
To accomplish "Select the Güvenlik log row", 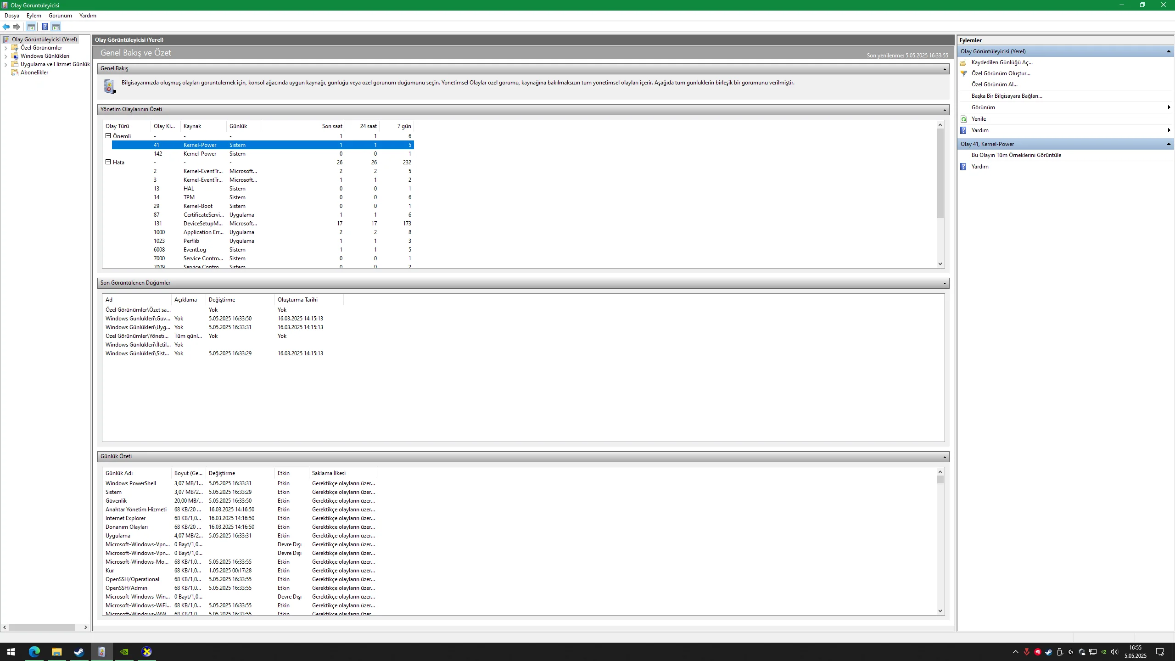I will [x=240, y=501].
